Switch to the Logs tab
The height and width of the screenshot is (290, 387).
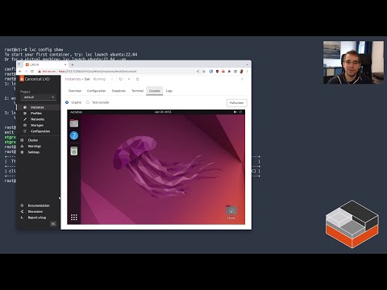[x=169, y=91]
